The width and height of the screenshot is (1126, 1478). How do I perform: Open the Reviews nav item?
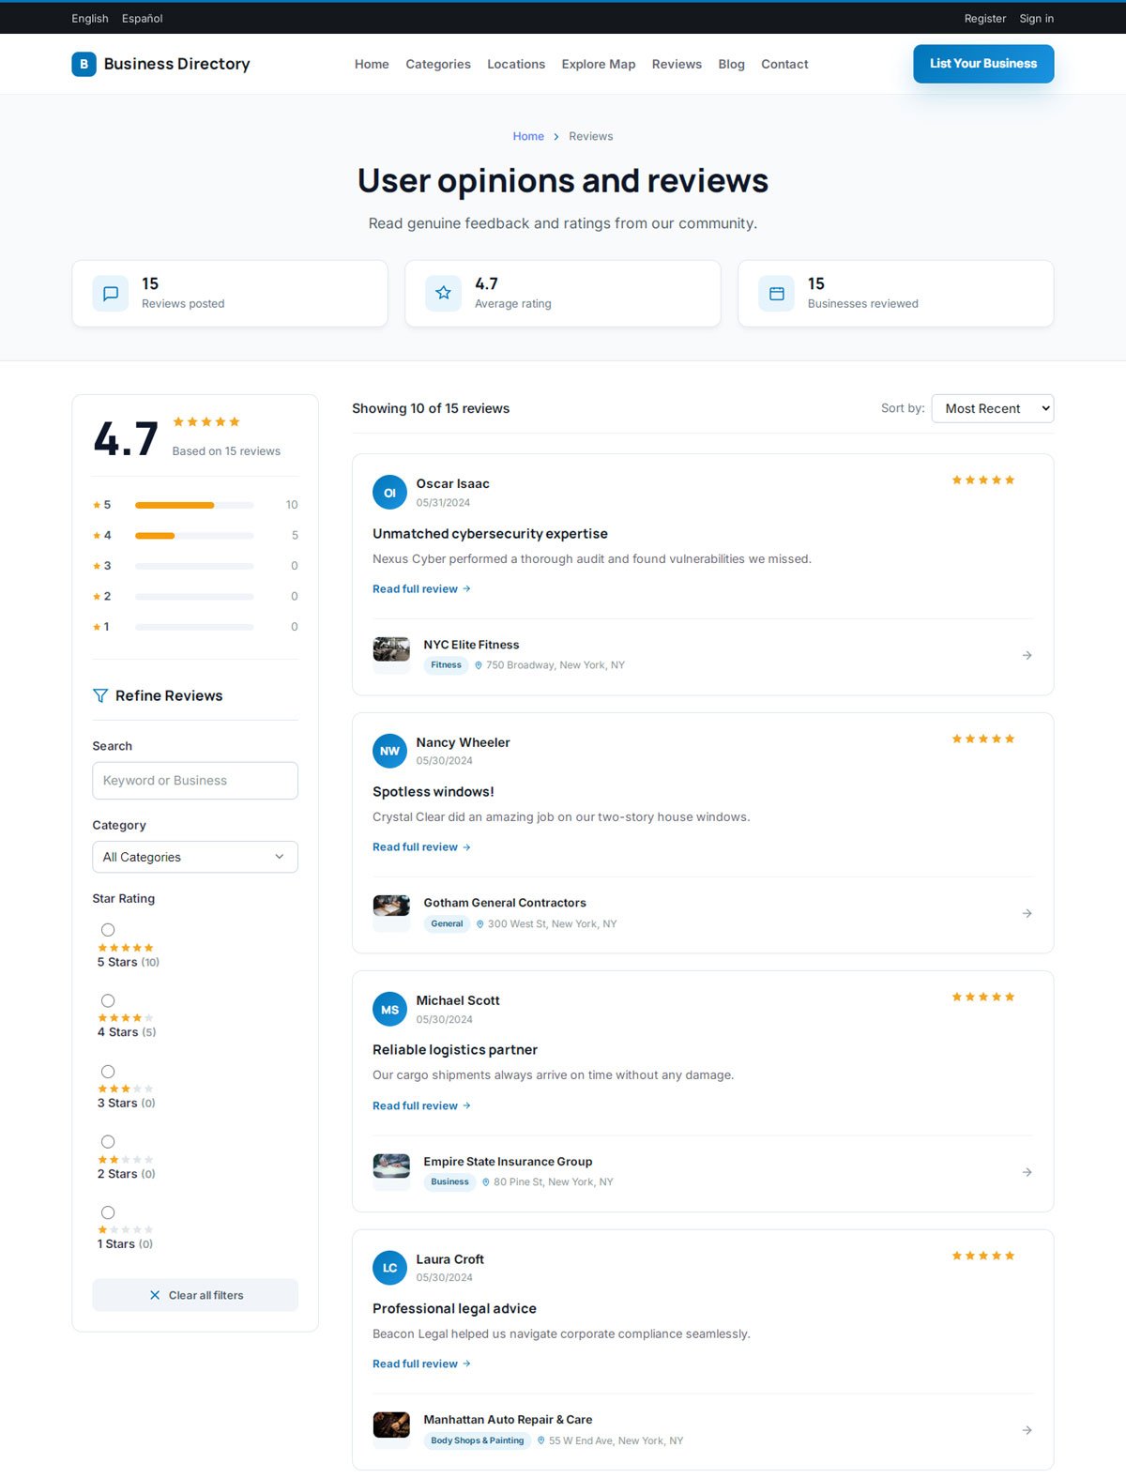tap(677, 64)
